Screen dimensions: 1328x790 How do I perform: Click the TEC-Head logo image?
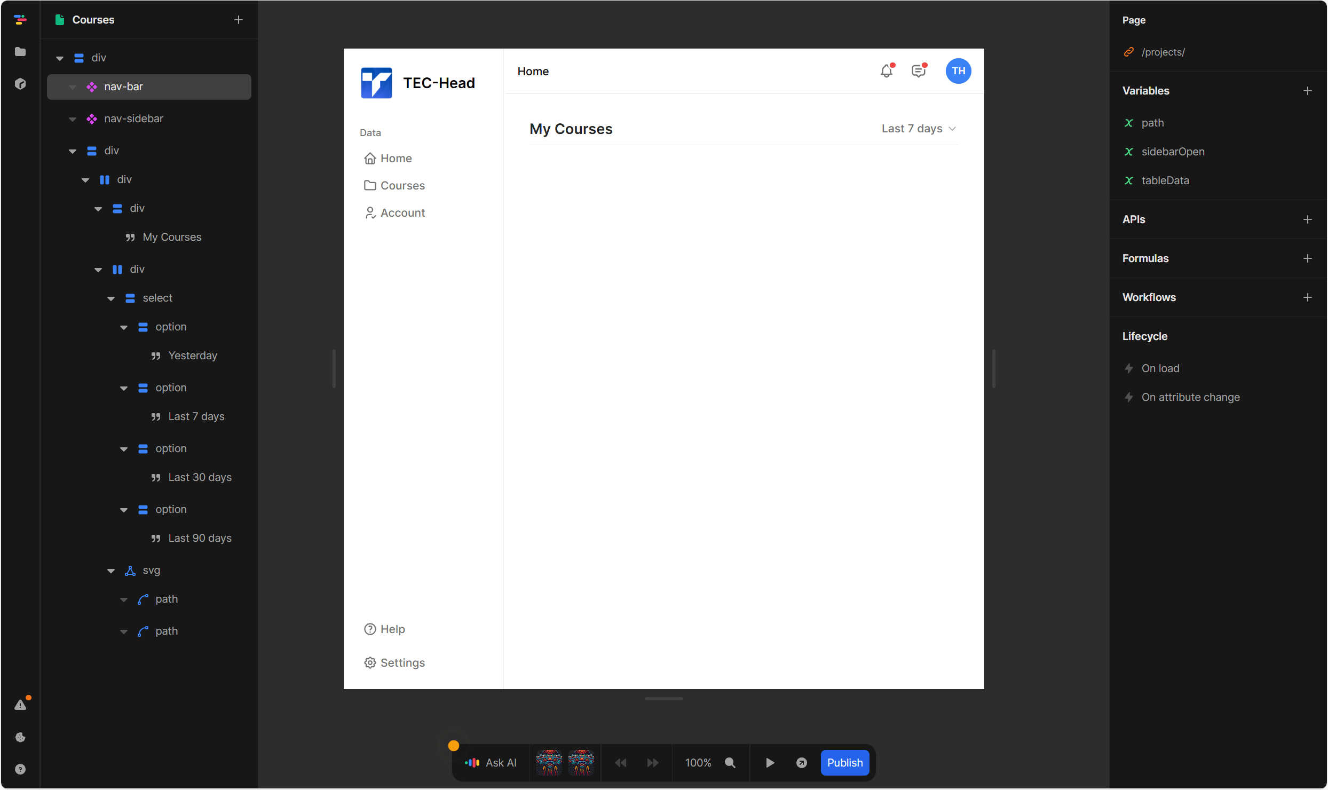point(376,83)
